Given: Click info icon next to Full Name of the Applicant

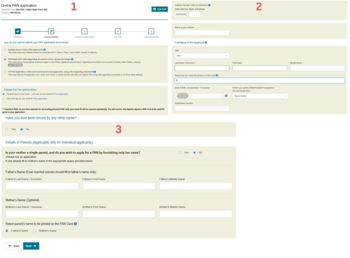Looking at the screenshot, I should pyautogui.click(x=206, y=42).
